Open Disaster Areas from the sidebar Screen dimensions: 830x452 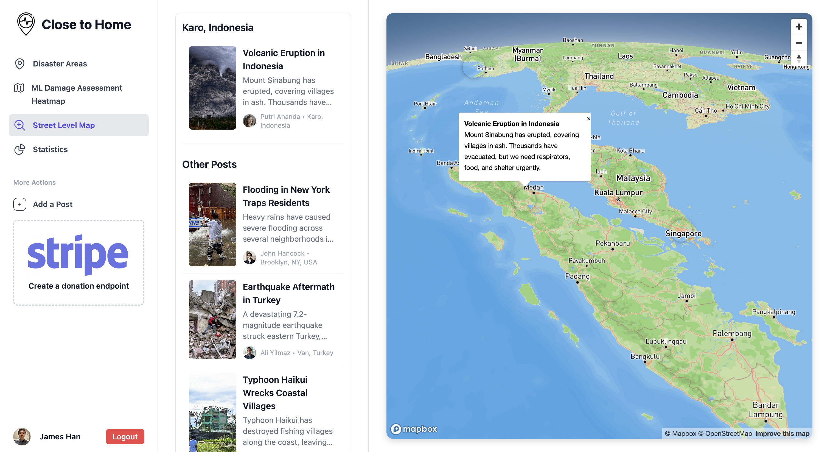[x=60, y=63]
